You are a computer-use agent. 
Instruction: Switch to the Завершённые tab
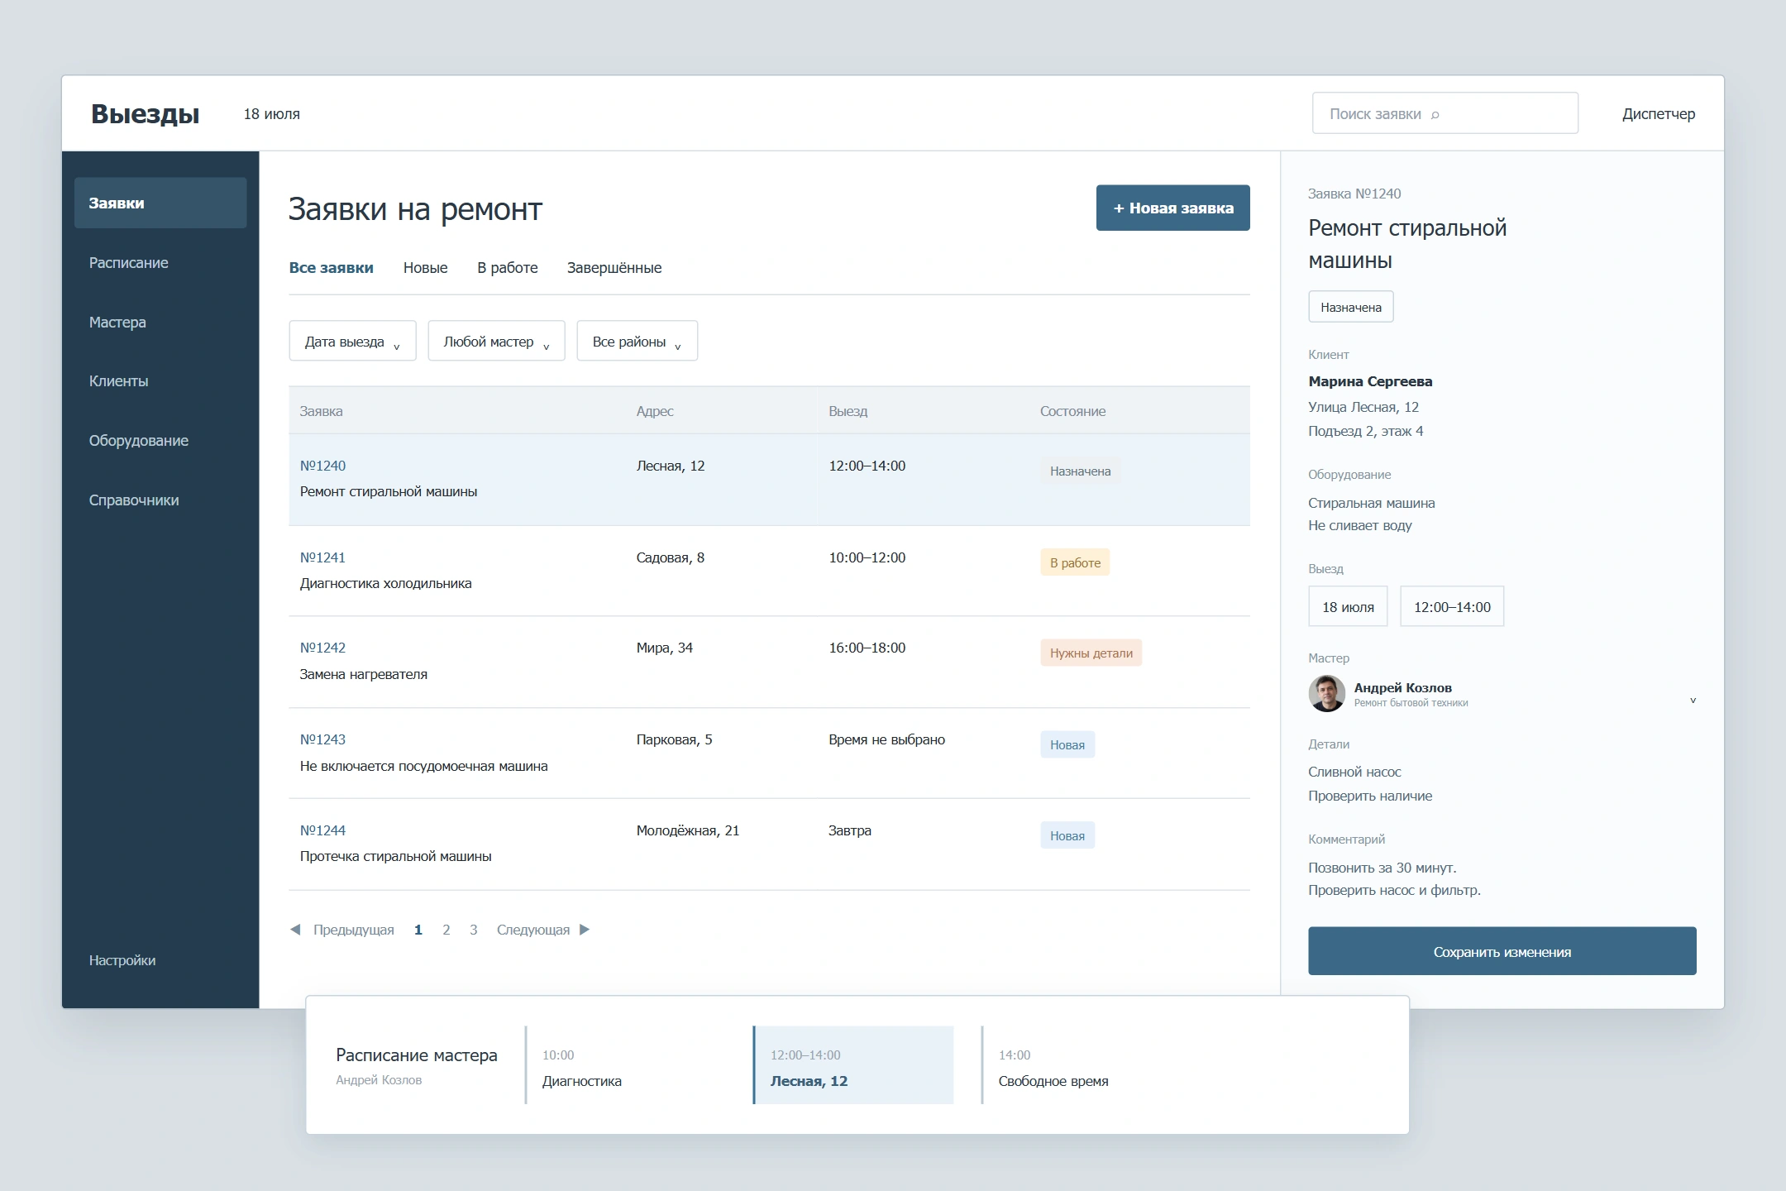(x=614, y=268)
